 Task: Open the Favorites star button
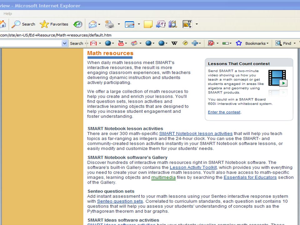point(54,24)
